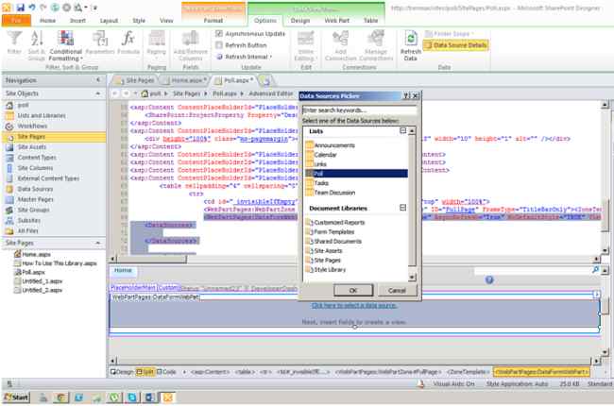Image resolution: width=614 pixels, height=406 pixels.
Task: Click the Start button
Action: [16, 398]
